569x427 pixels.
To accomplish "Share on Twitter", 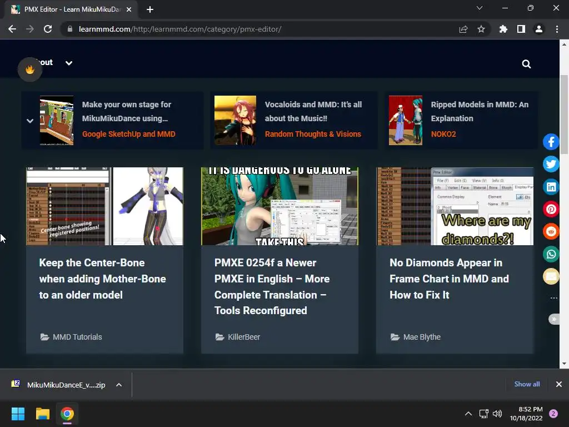I will (551, 164).
